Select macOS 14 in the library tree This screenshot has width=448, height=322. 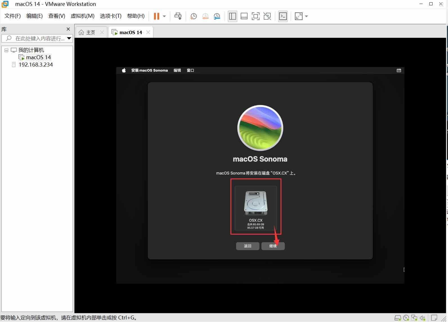38,57
